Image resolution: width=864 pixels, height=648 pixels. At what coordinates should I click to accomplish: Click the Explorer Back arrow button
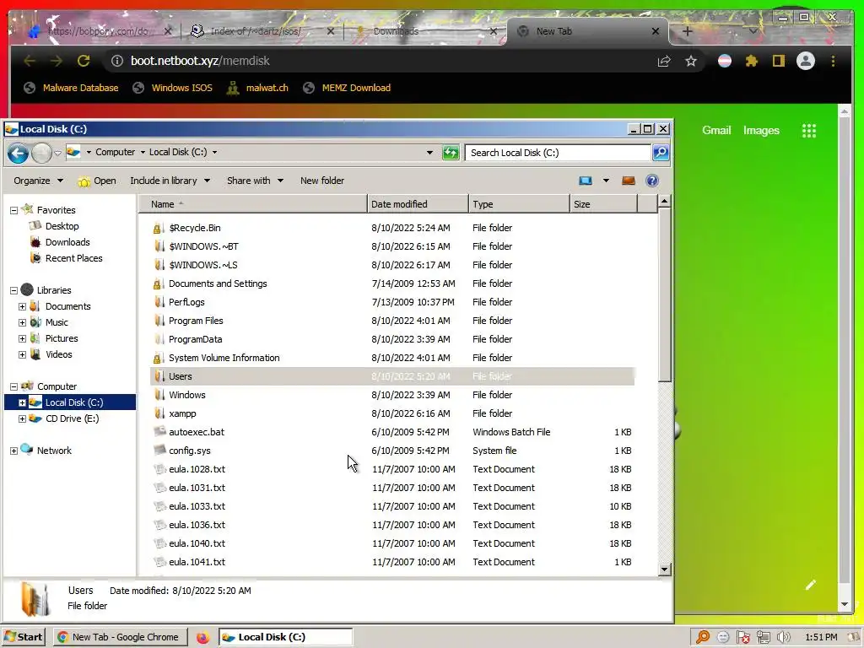click(19, 153)
